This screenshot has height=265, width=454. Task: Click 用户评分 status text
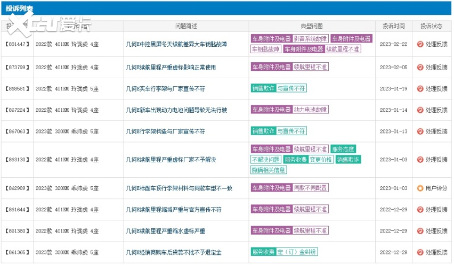(436, 188)
